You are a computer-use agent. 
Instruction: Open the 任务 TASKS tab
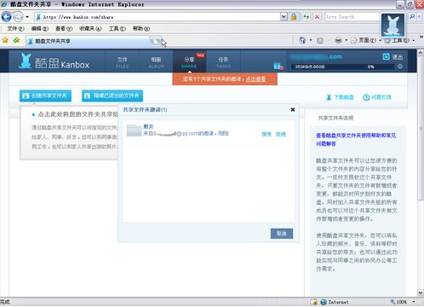coord(223,61)
